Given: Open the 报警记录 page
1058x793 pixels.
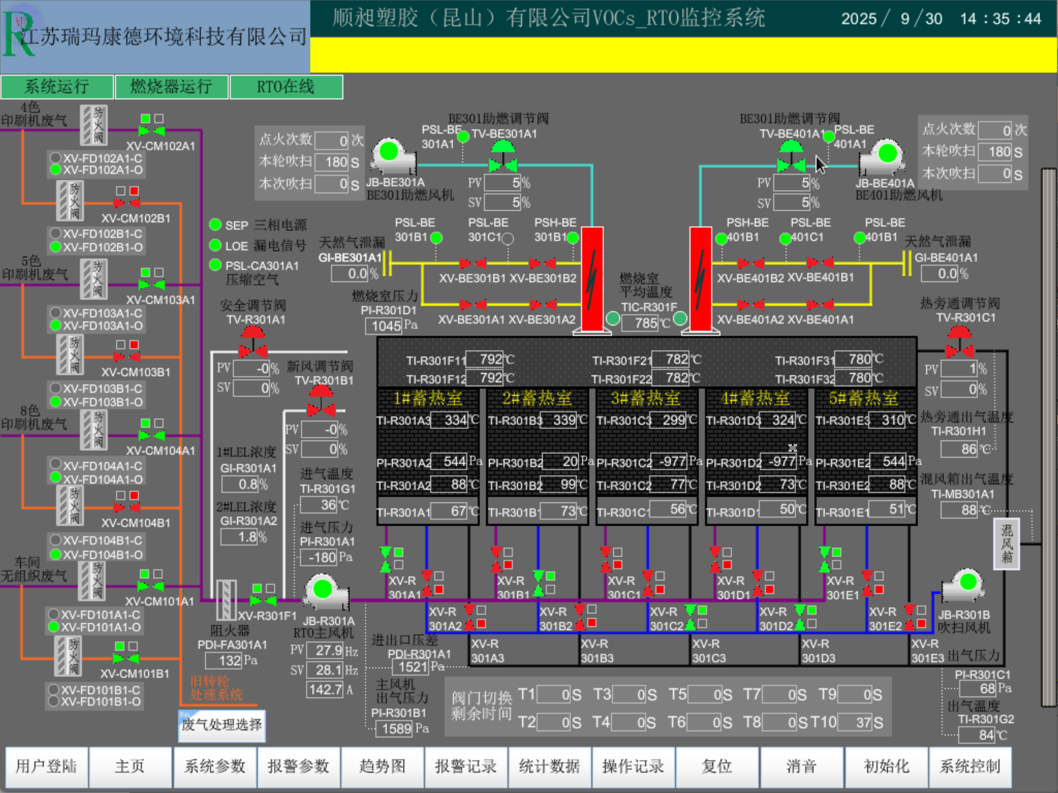Looking at the screenshot, I should 466,767.
